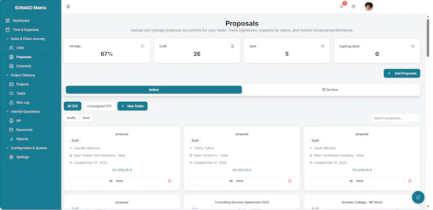Show Unassigned (31) proposals

coord(99,106)
